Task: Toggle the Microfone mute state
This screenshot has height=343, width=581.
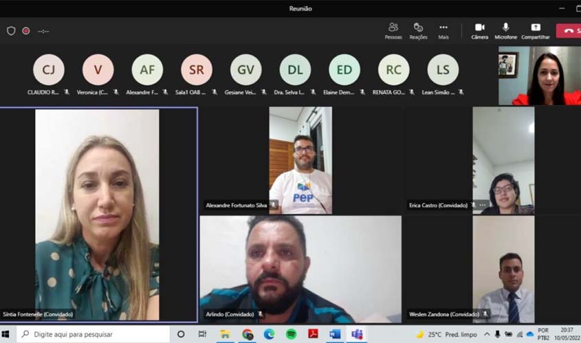Action: pyautogui.click(x=505, y=30)
